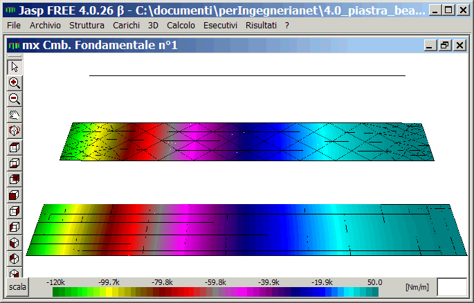Screen dimensions: 474x303
Task: Maximize the main Jasp FREE window
Action: point(449,10)
